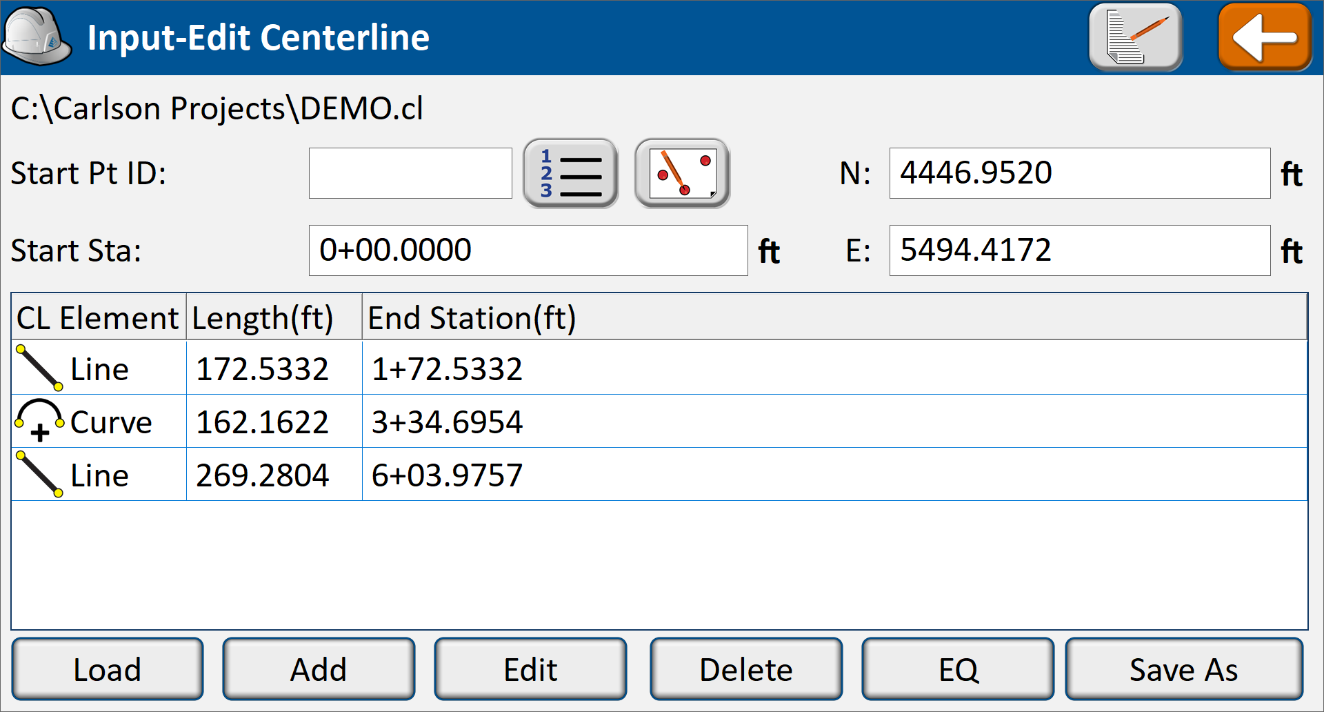Open the notes/edit review icon
The width and height of the screenshot is (1324, 712).
[x=1136, y=37]
